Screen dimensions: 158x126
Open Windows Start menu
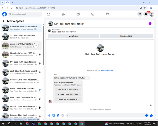3,123
